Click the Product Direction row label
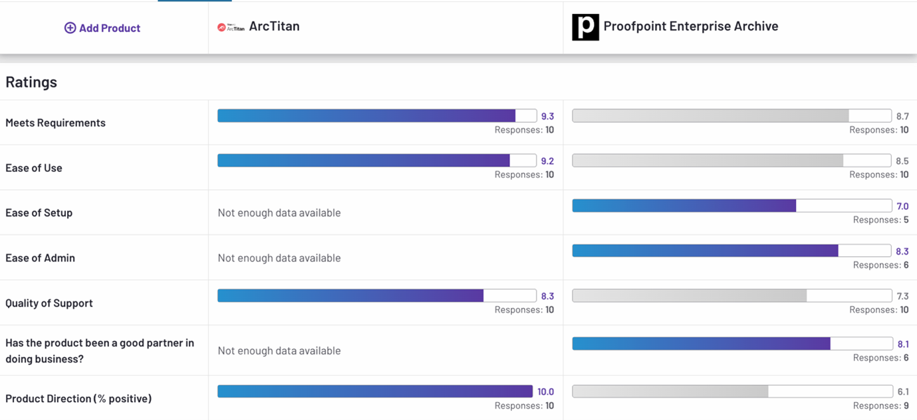Screen dimensions: 917x420 [78, 399]
